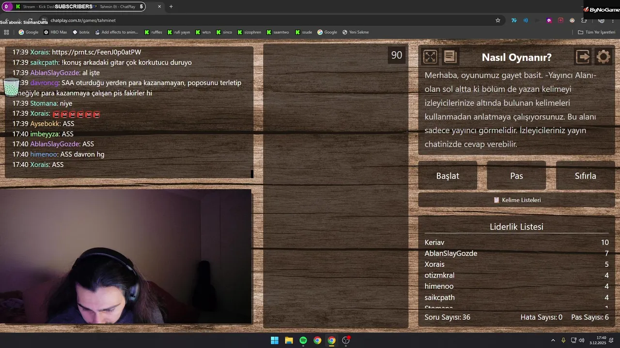This screenshot has height=348, width=620.
Task: Open Chrome extensions puzzle icon
Action: [584, 20]
